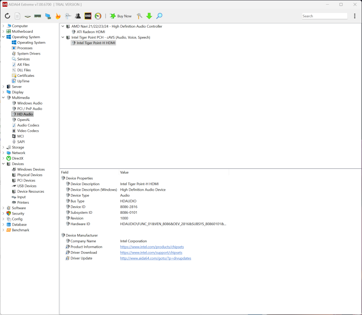362x315 pixels.
Task: Expand the Motherboard tree node
Action: tap(3, 31)
